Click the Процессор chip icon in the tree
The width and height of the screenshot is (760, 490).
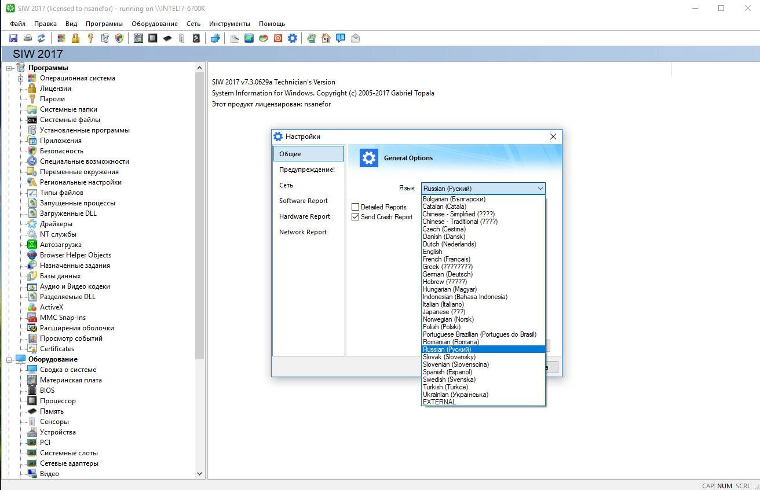click(x=32, y=401)
